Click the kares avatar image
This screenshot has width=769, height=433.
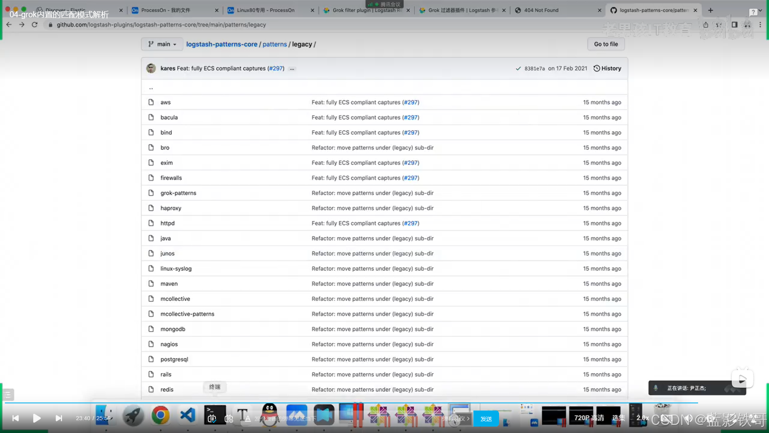click(151, 69)
